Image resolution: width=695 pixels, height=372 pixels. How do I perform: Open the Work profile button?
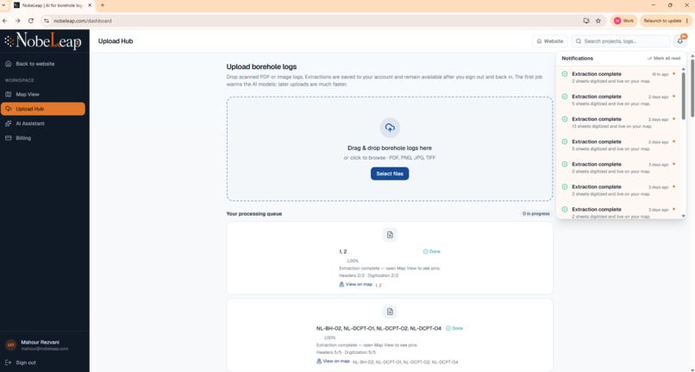coord(623,21)
